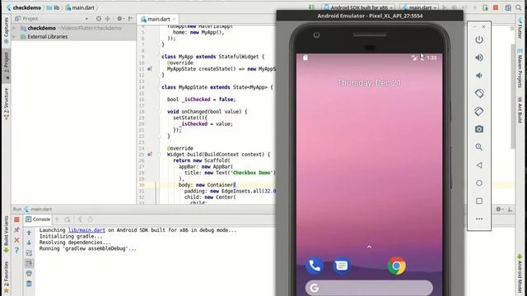Toggle scroll to end in console gutter
Viewport: 527px width, 296px height.
[x=30, y=263]
